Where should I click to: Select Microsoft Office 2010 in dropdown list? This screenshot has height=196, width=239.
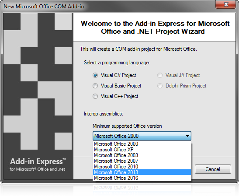(142, 167)
